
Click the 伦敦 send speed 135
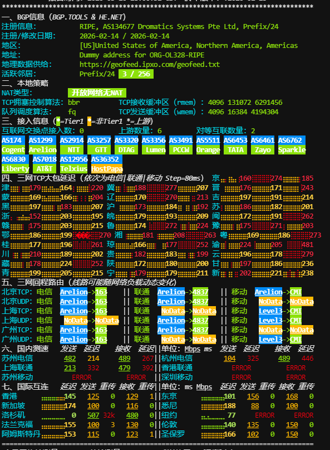pyautogui.click(x=253, y=425)
